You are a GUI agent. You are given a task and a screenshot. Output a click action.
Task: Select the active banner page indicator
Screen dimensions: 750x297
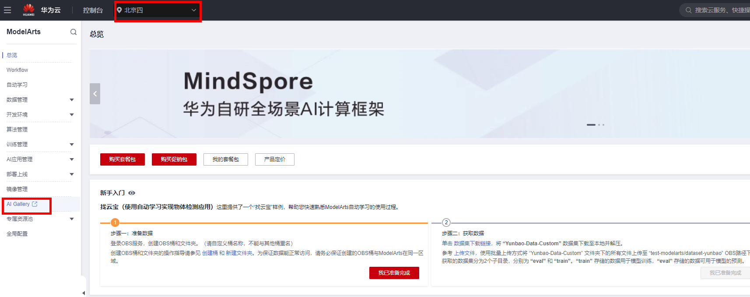[591, 125]
